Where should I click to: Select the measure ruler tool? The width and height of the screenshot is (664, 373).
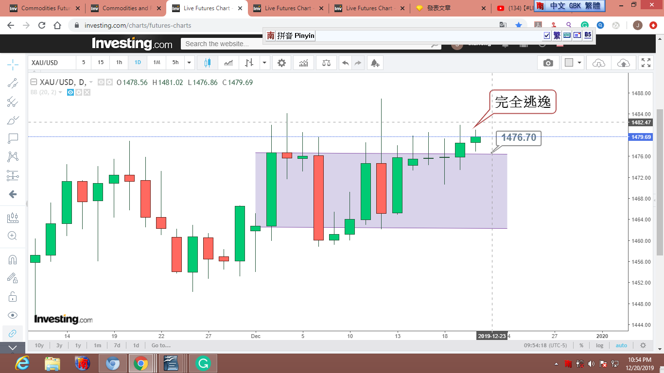tap(13, 218)
